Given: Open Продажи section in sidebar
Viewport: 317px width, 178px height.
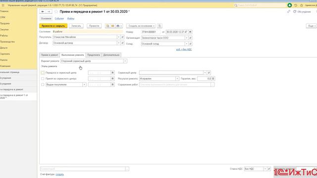Looking at the screenshot, I should pos(5,23).
